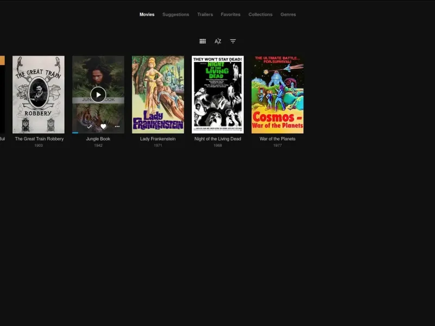Open the grid view options icon
This screenshot has width=435, height=326.
(x=202, y=41)
